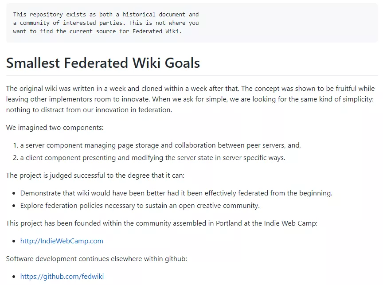Viewport: 383px width, 285px height.
Task: Open the IndieWebCamp.com link
Action: click(62, 241)
